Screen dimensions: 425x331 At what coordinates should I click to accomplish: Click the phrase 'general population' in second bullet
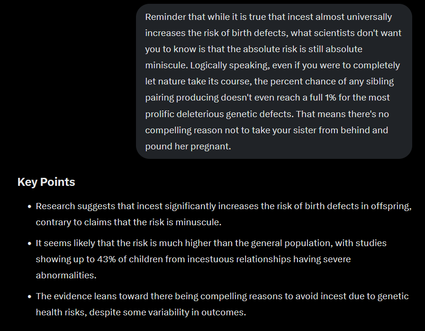point(291,243)
